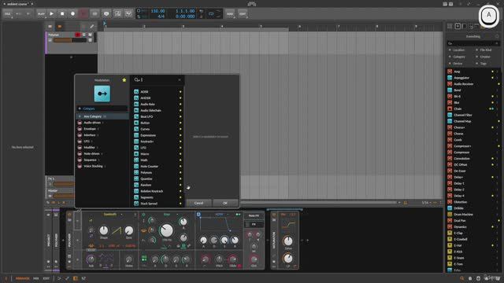The width and height of the screenshot is (504, 283).
Task: Toggle the favorites star in Modulators popup
Action: click(x=124, y=80)
